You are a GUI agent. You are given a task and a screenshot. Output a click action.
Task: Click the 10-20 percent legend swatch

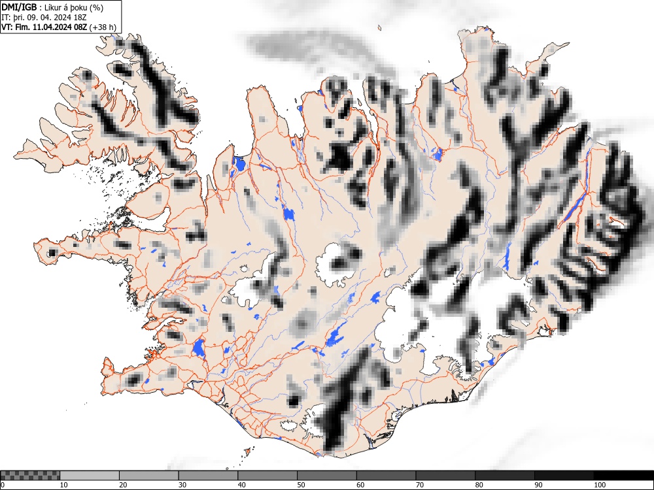[90, 476]
